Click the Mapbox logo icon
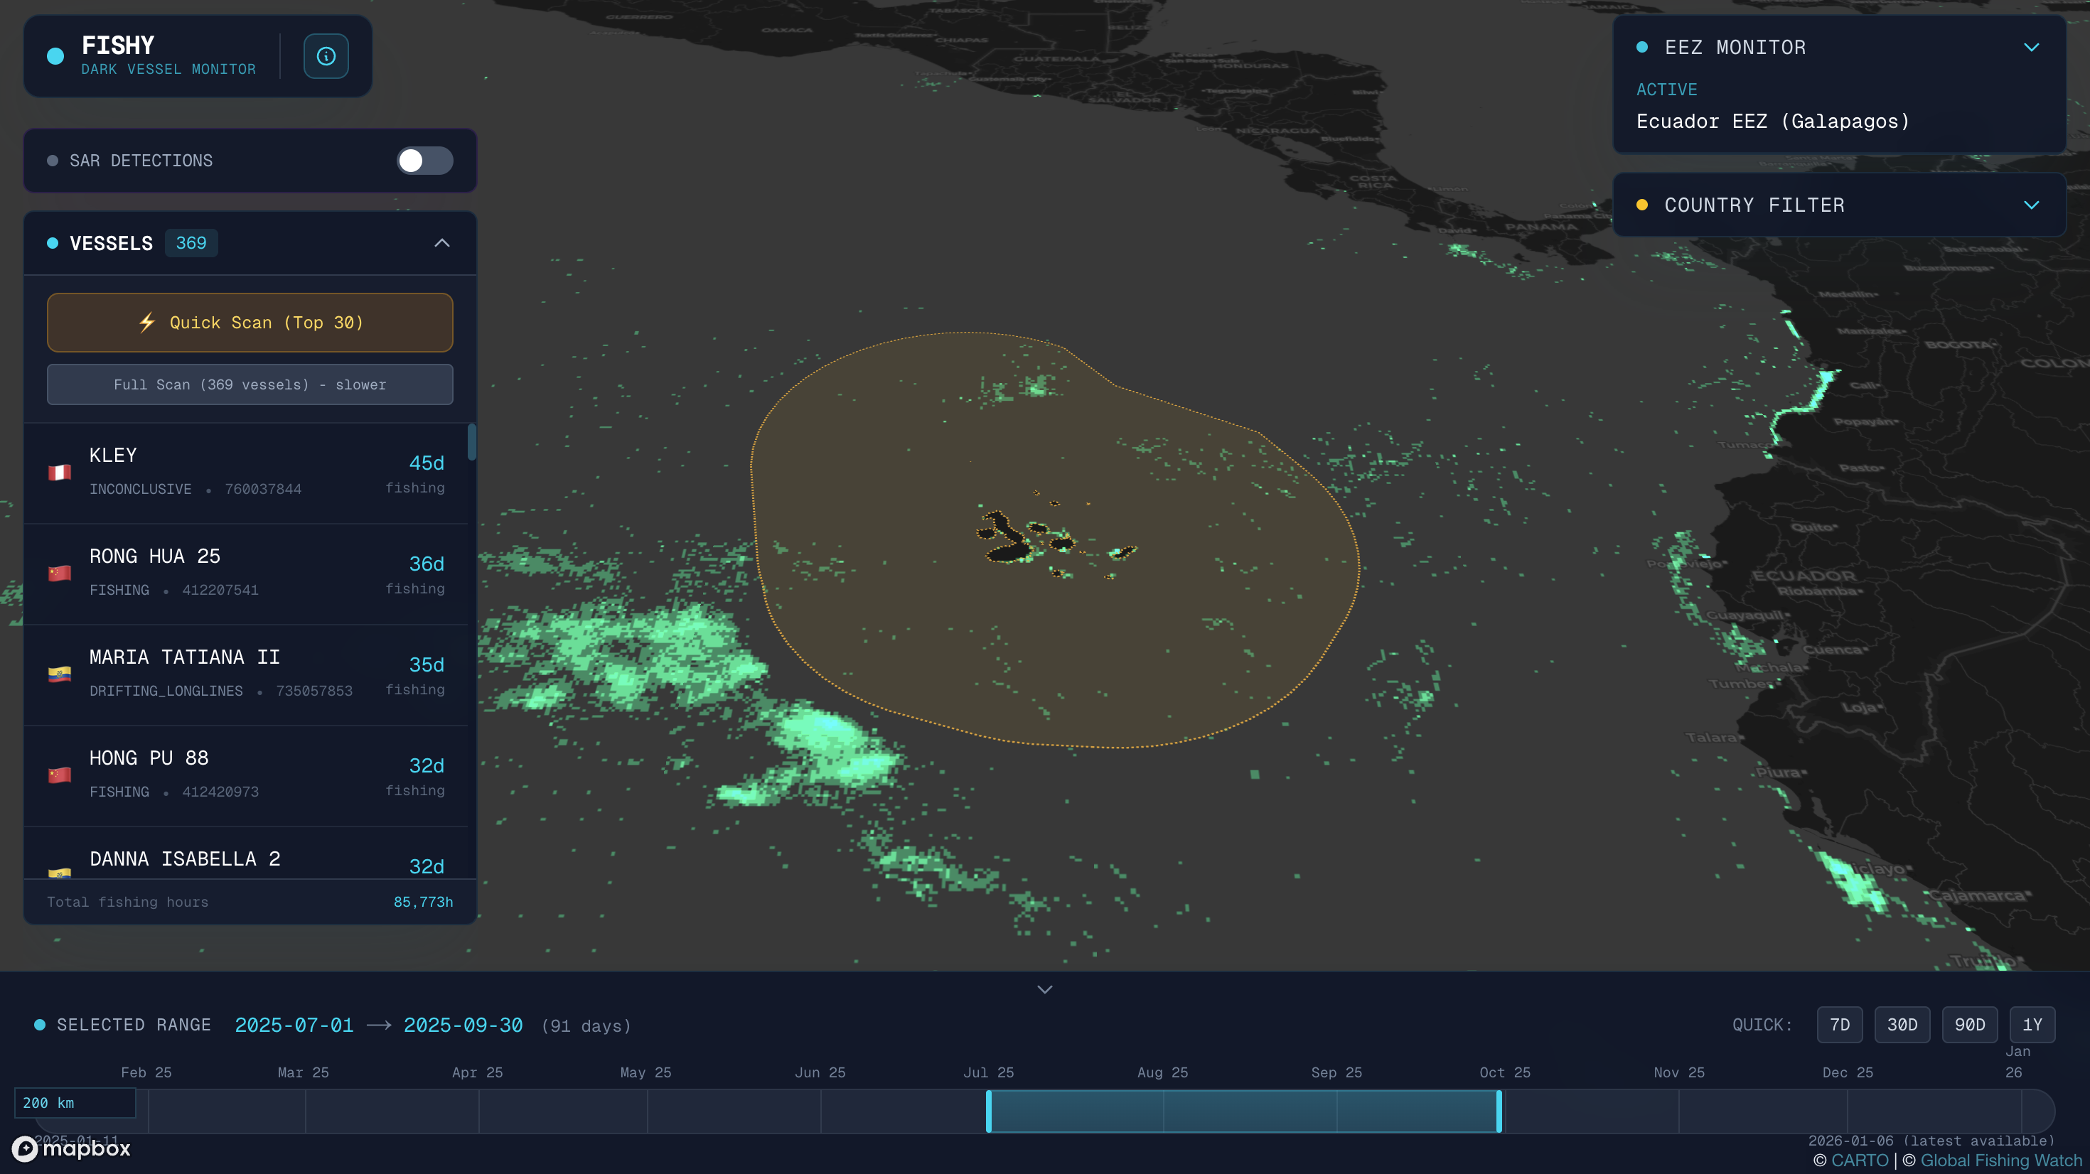 (x=25, y=1148)
